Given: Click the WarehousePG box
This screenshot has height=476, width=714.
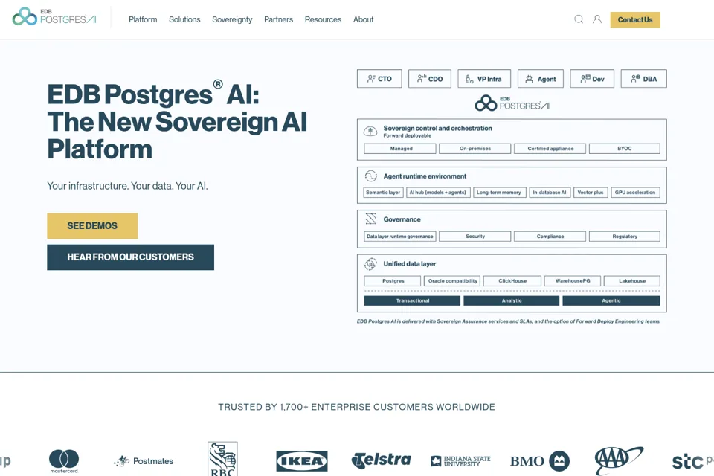Looking at the screenshot, I should tap(573, 281).
